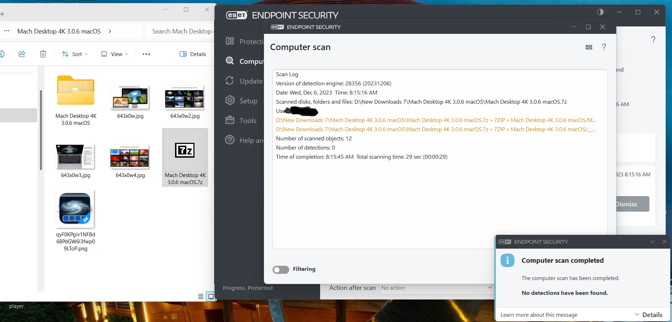Expand Details in scan notification
This screenshot has height=322, width=672.
click(649, 315)
